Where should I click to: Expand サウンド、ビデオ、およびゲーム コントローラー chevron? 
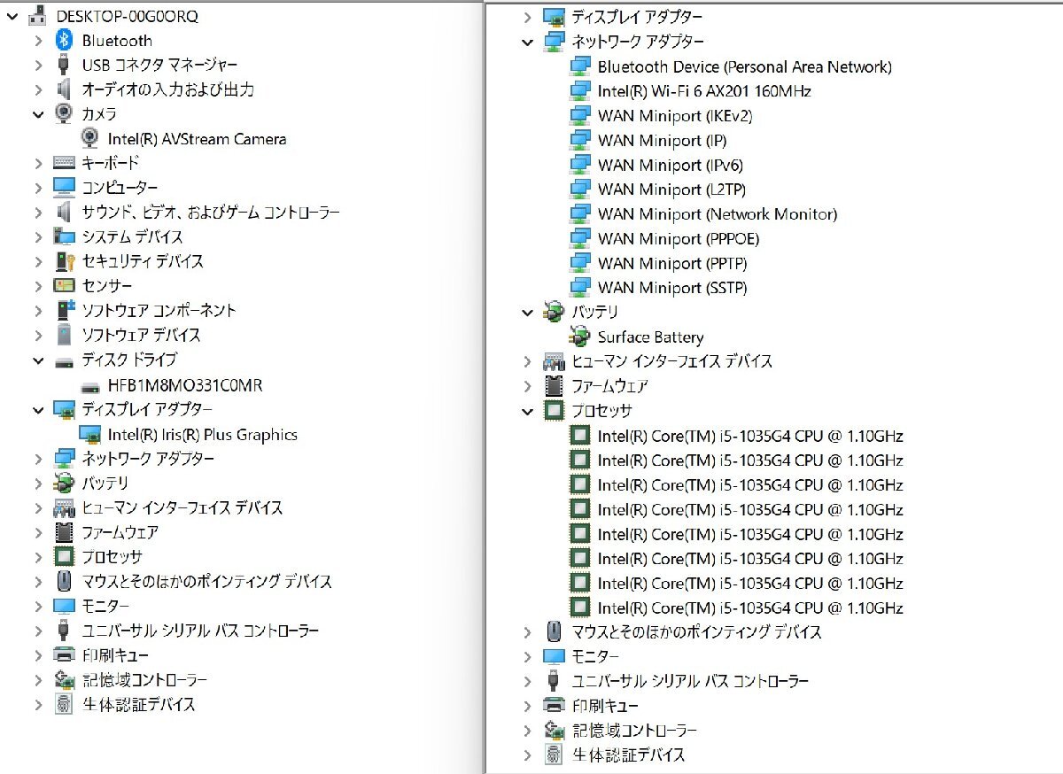(38, 213)
